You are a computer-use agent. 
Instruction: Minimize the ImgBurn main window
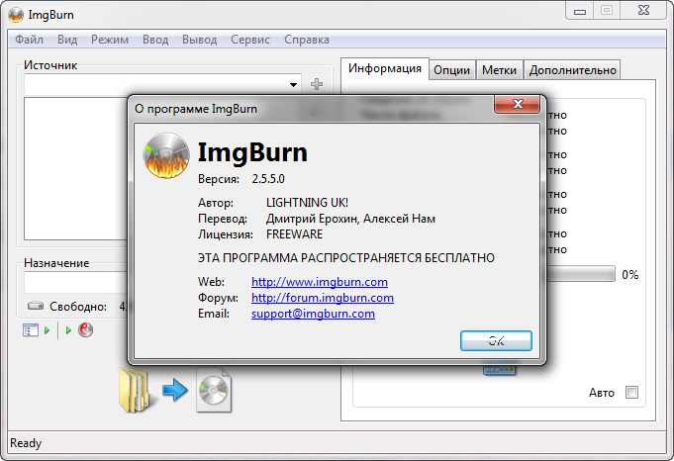(580, 12)
